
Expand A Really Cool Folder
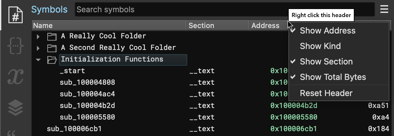(38, 36)
